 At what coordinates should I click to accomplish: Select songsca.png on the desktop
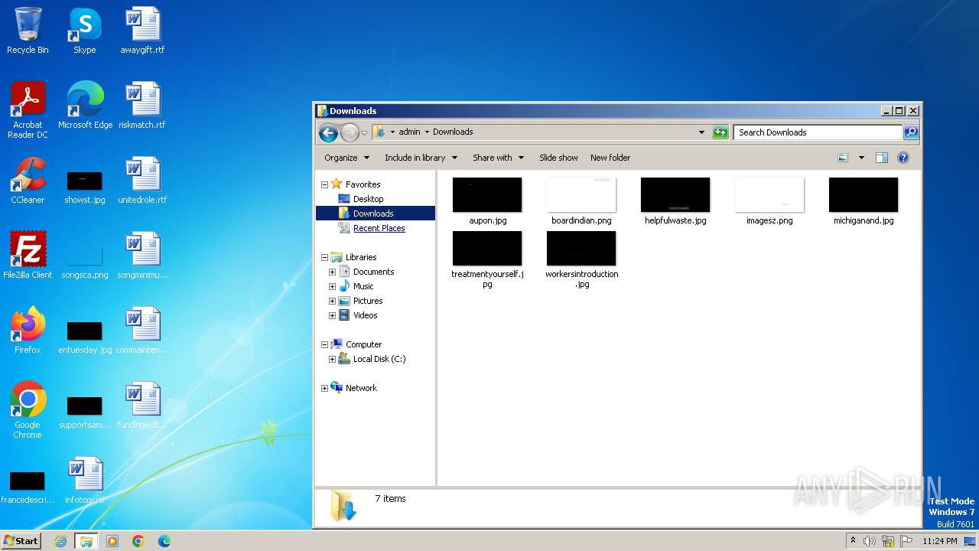click(85, 262)
